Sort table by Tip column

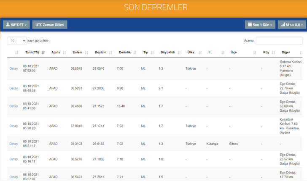point(148,52)
